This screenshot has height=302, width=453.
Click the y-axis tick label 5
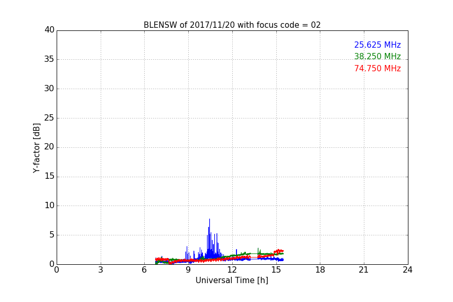(x=52, y=235)
